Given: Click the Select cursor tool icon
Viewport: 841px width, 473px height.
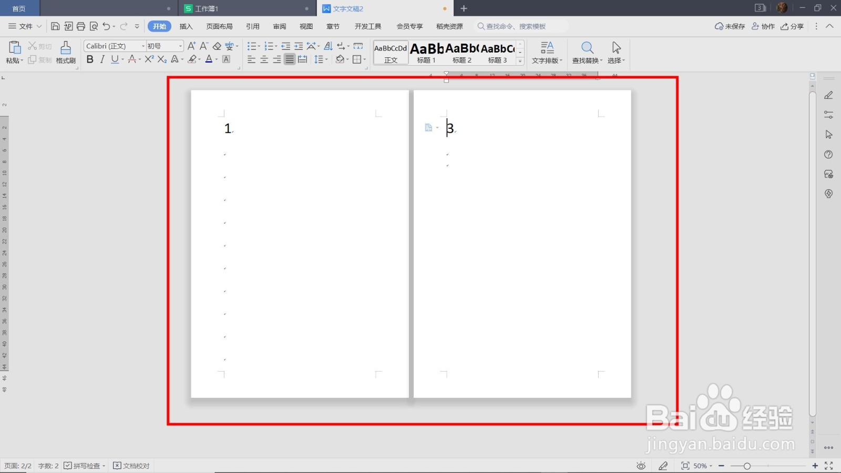Looking at the screenshot, I should click(617, 48).
